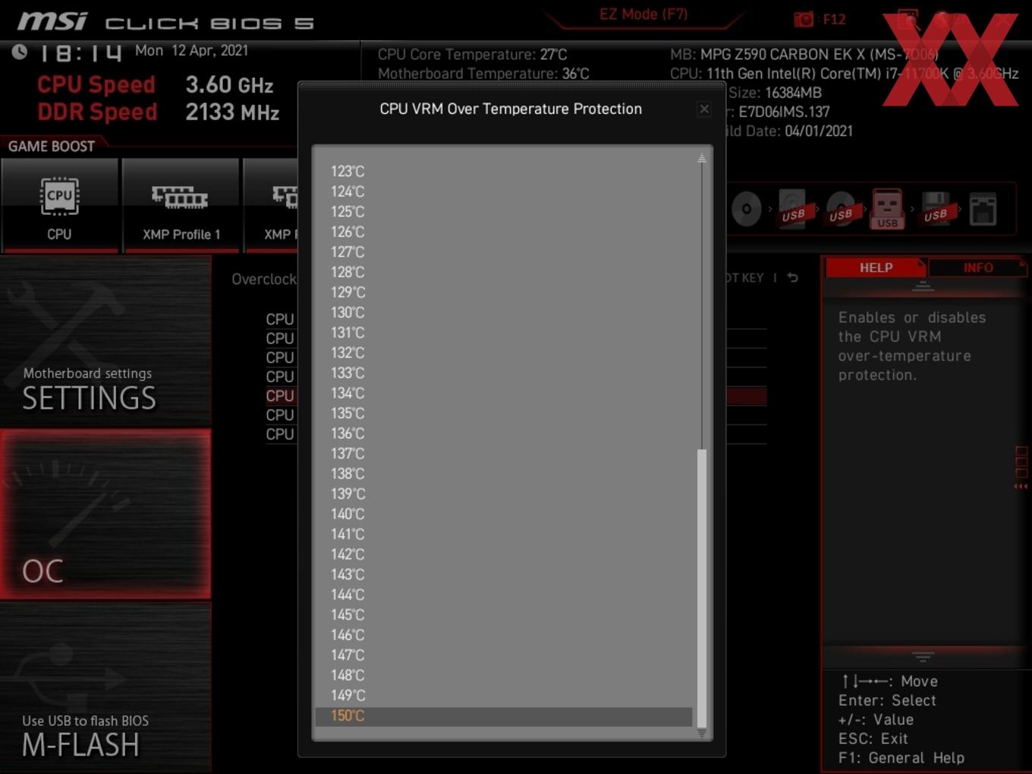Pick 138°C in the popup
Screen dimensions: 1032x774
click(x=504, y=474)
